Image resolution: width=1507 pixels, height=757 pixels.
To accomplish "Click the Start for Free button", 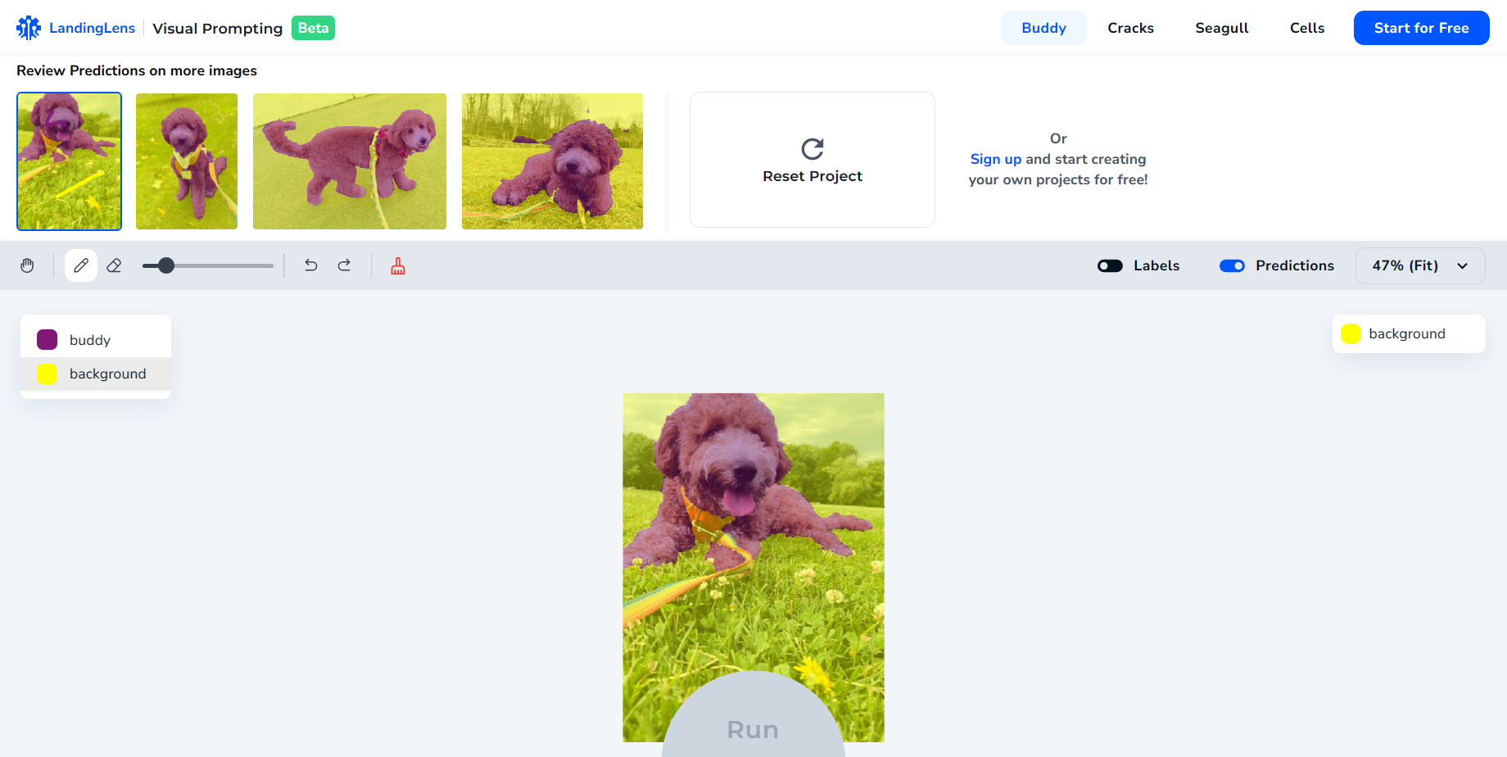I will click(x=1421, y=28).
